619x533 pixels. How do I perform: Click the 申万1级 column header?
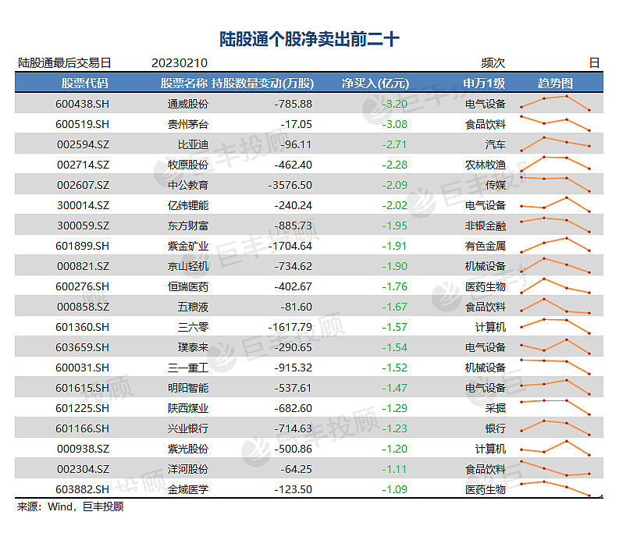click(x=484, y=84)
